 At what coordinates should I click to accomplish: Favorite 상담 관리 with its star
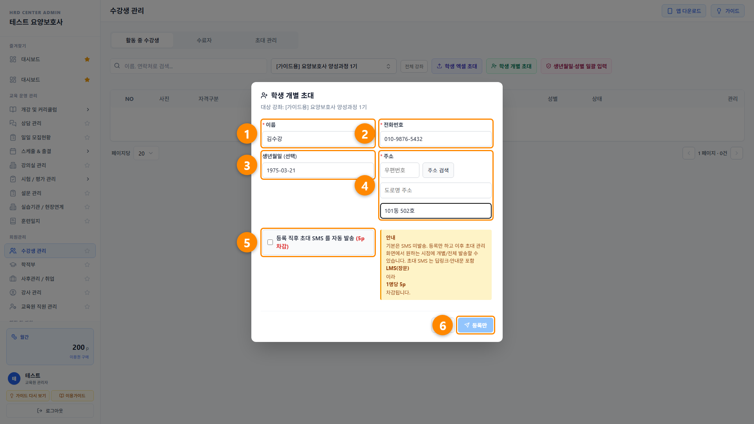tap(87, 123)
